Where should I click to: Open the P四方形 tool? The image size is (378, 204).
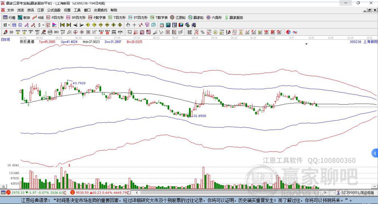[55, 18]
